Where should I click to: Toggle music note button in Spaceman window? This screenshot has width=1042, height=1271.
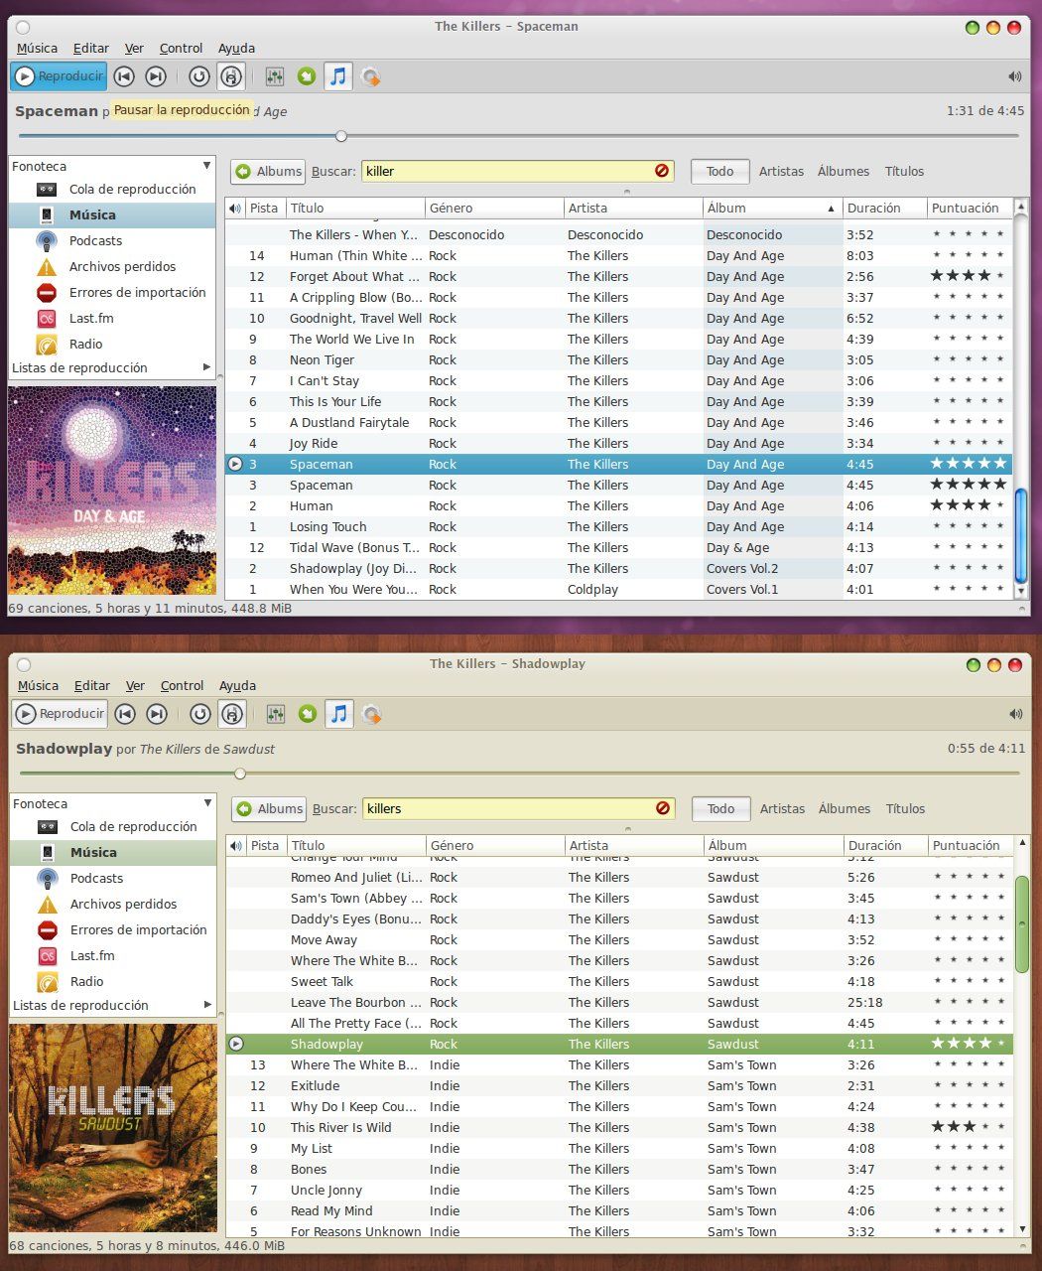pos(338,76)
